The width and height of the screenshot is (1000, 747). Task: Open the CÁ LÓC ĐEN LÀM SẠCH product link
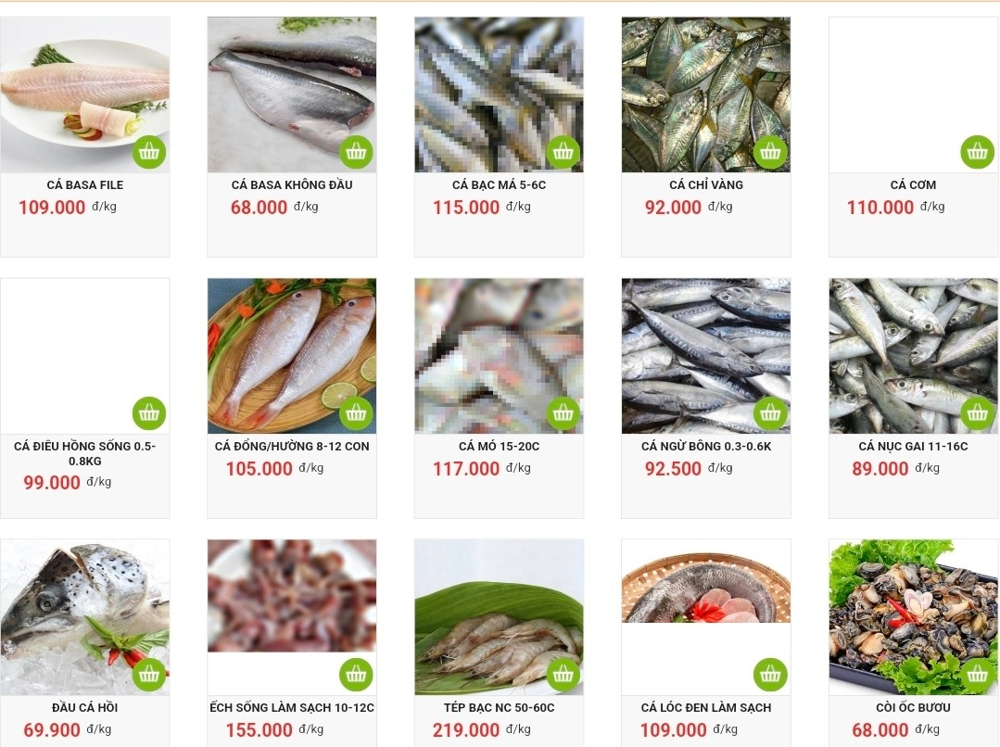click(706, 707)
